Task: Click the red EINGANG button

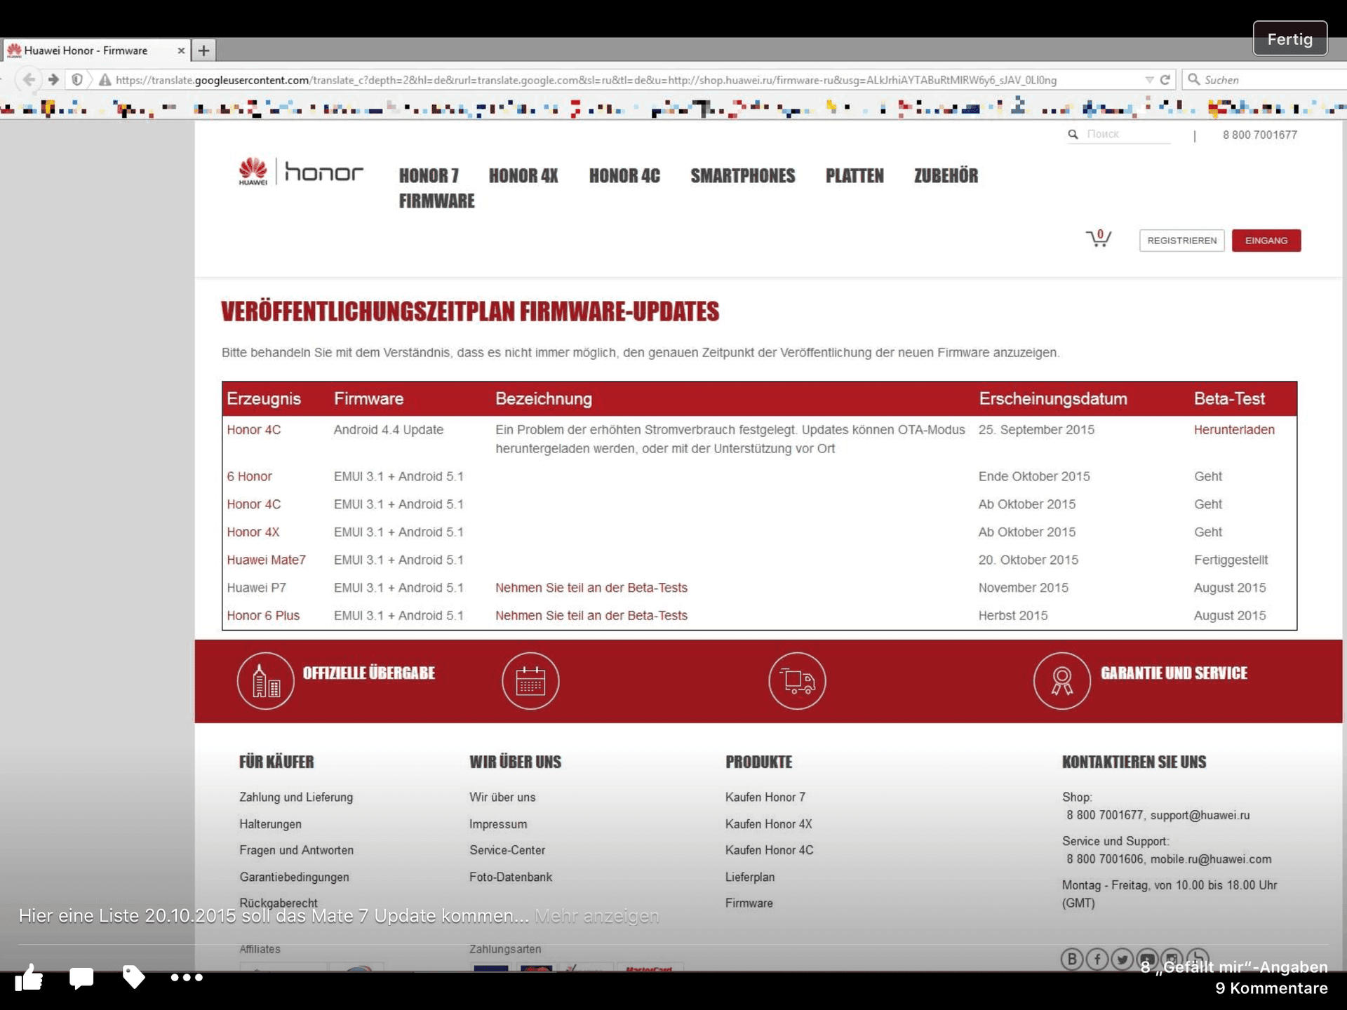Action: (1266, 241)
